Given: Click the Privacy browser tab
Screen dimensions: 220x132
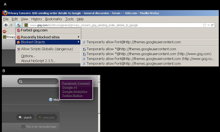Looking at the screenshot, I should (9, 37).
